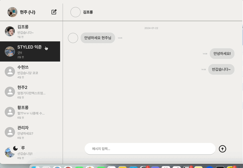Open the chat with 김프롱 in sidebar
Screen dimensions: 243x168
(x=30, y=31)
